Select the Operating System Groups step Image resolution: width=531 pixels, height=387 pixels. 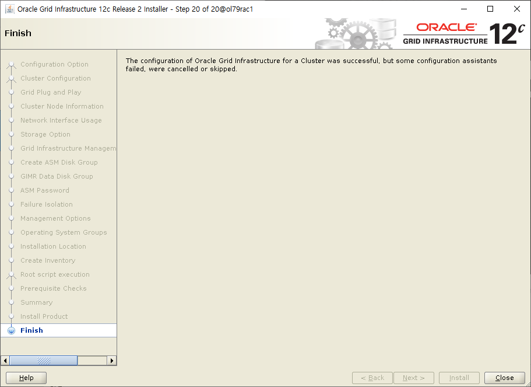tap(64, 232)
